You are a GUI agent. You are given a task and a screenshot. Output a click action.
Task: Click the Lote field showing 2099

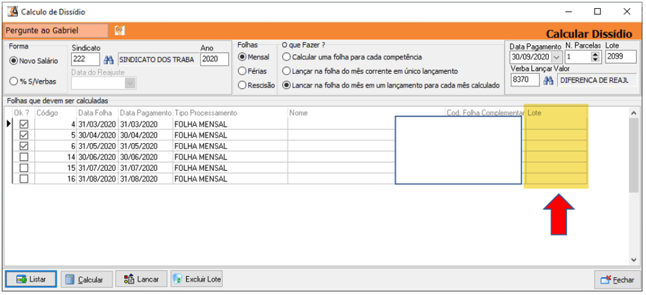coord(621,57)
